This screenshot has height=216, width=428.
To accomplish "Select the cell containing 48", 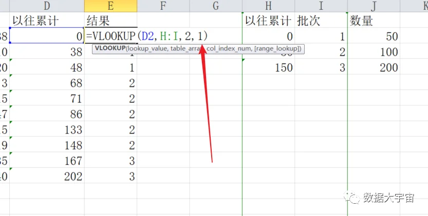I will [x=47, y=67].
